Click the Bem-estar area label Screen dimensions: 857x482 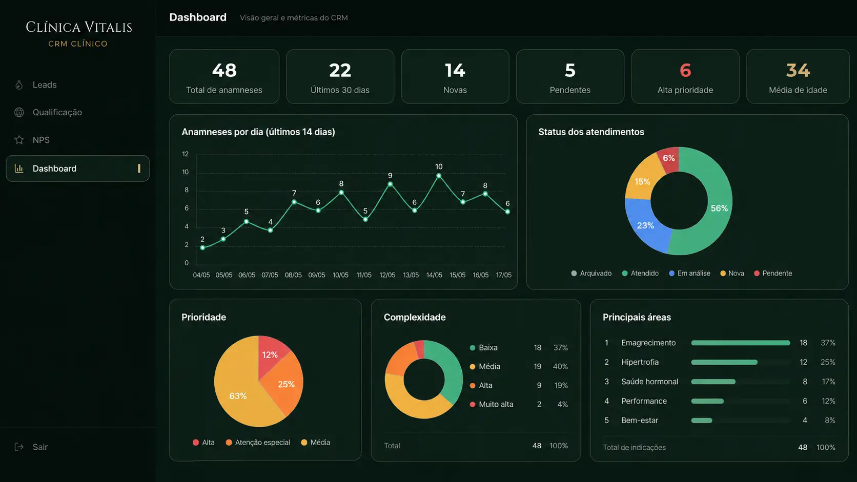(640, 421)
